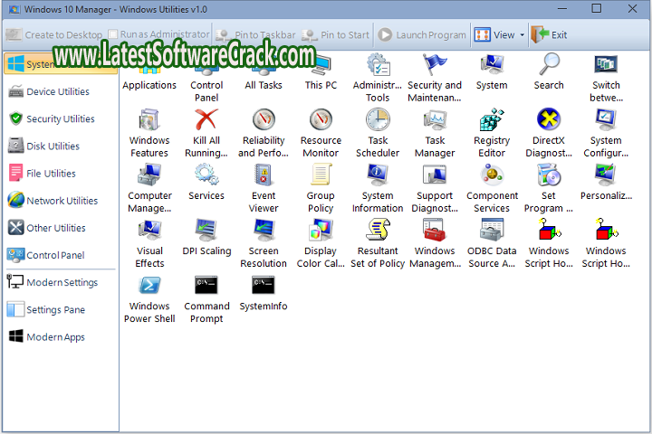This screenshot has height=434, width=652.
Task: Open Applications icon
Action: [149, 79]
